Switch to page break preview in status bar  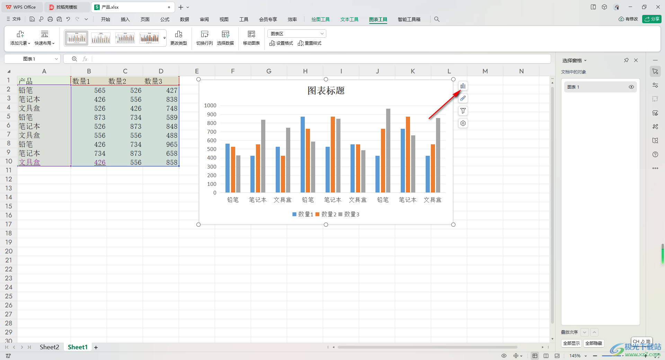(x=557, y=356)
